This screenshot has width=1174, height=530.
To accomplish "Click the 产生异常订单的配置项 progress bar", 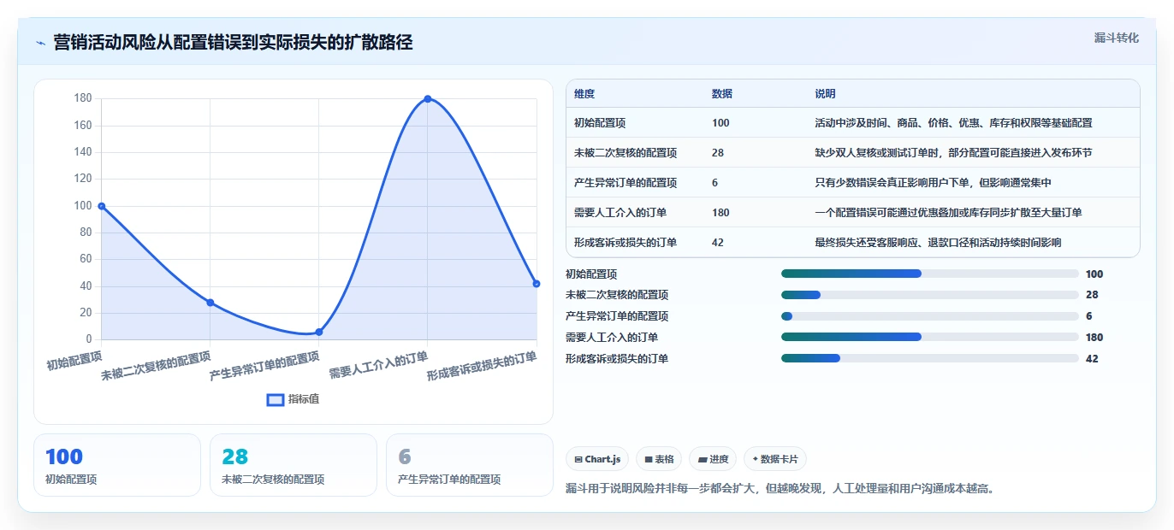I will (929, 316).
